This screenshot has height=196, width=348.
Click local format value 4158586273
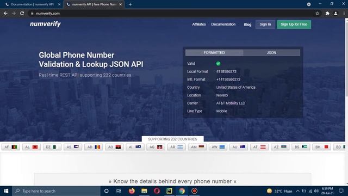pos(226,71)
